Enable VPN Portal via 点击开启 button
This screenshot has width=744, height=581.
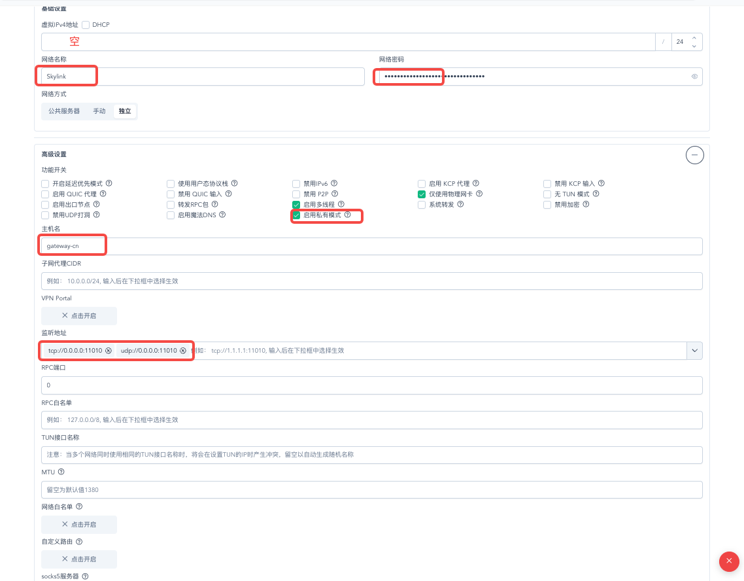[x=78, y=315]
